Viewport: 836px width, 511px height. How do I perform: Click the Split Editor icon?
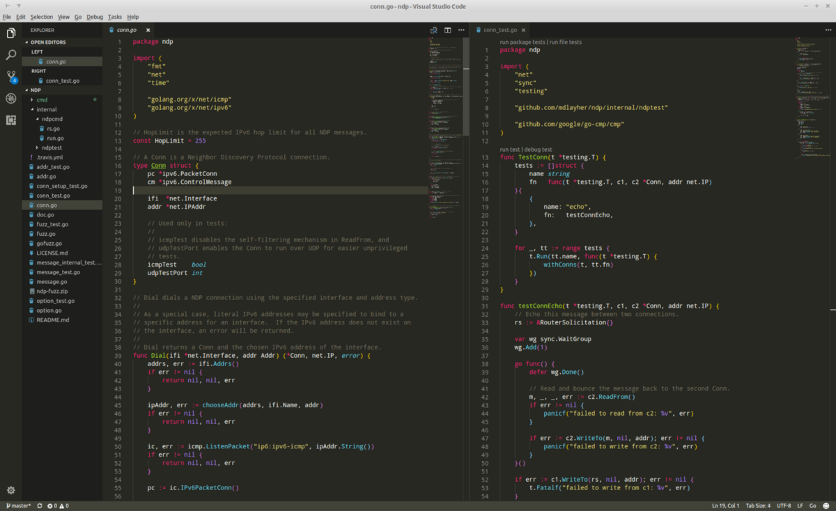click(447, 31)
